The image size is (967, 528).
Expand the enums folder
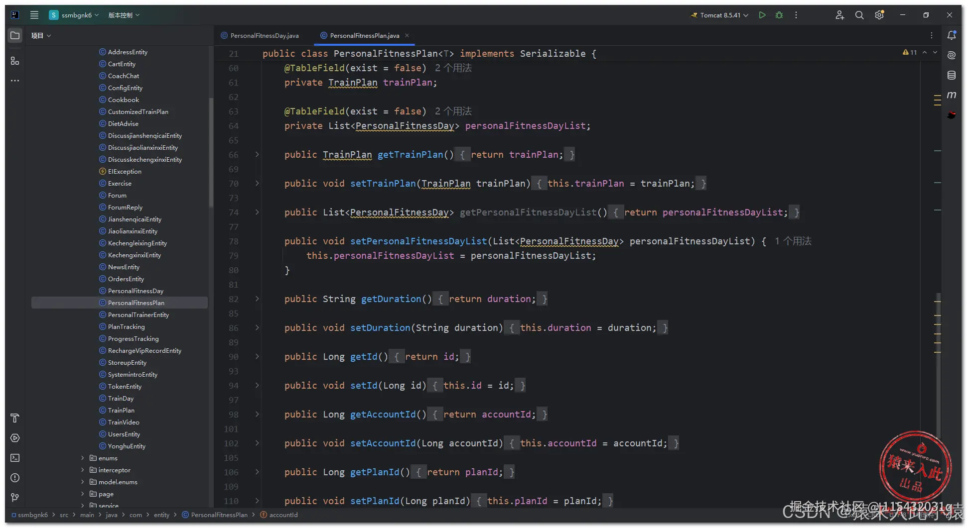tap(83, 458)
